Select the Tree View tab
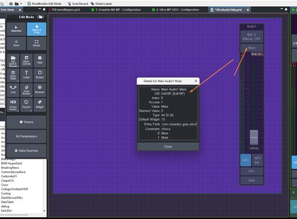Viewport: 297px width, 219px height. (7, 10)
